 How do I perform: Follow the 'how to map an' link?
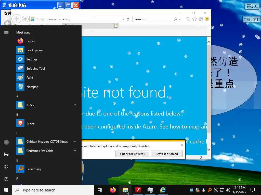point(188,127)
